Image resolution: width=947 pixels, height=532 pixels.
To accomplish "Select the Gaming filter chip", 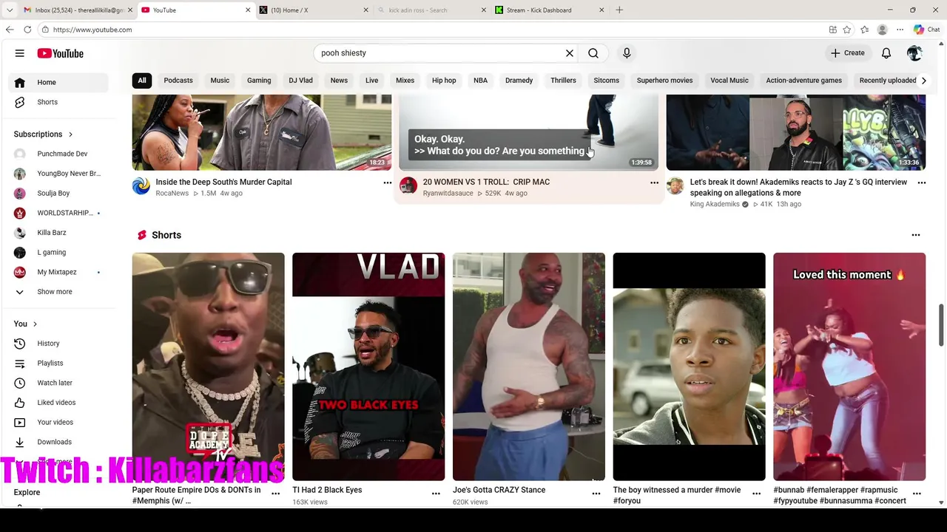I will coord(259,81).
